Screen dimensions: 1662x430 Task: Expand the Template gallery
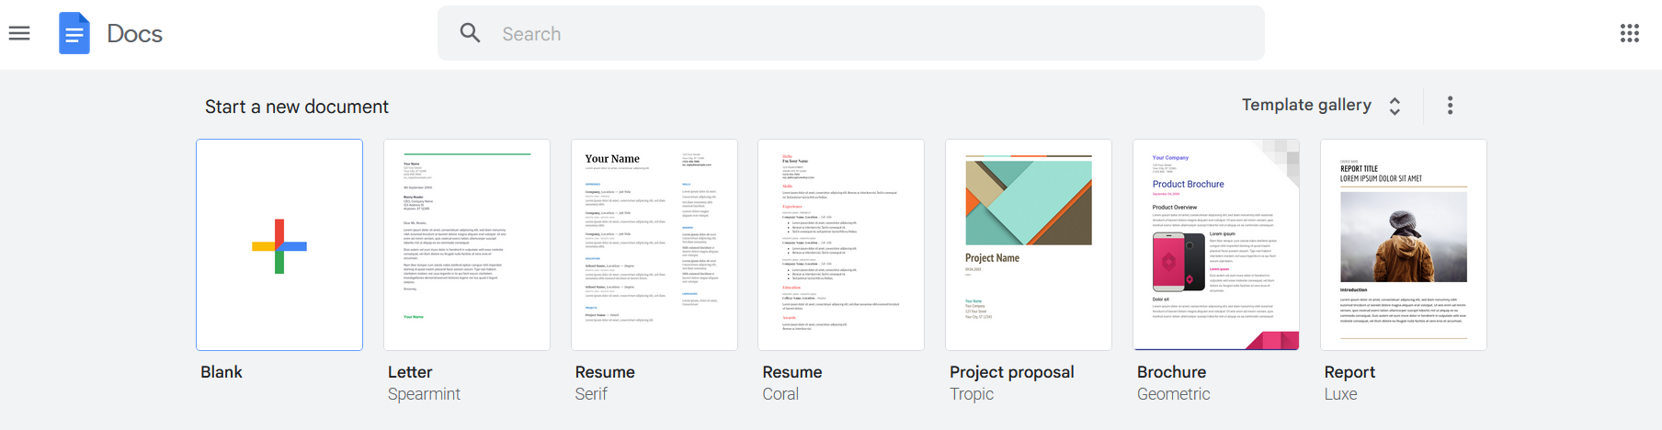point(1305,106)
